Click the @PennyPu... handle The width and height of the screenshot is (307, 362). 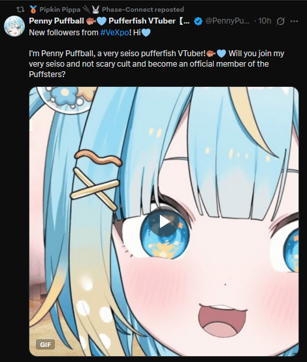pyautogui.click(x=227, y=21)
